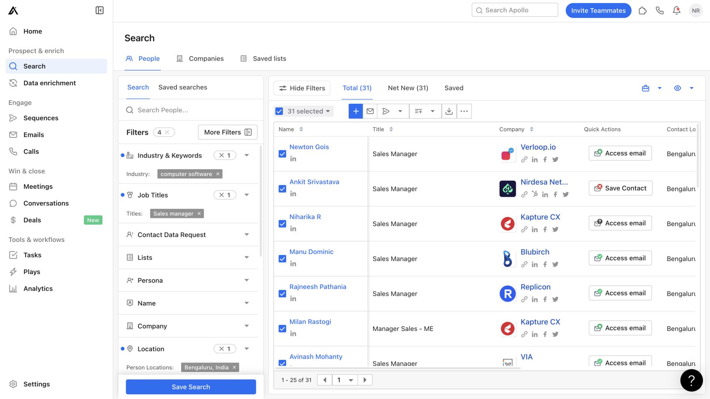The height and width of the screenshot is (399, 710).
Task: Open the sequence dropdown arrow in the toolbar
Action: click(400, 111)
